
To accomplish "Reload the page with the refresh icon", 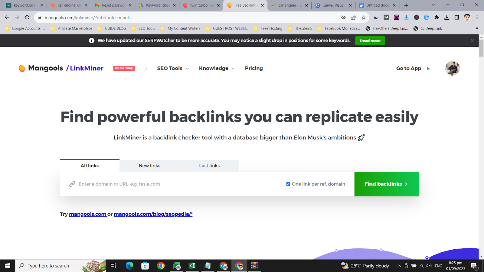I will pyautogui.click(x=27, y=18).
